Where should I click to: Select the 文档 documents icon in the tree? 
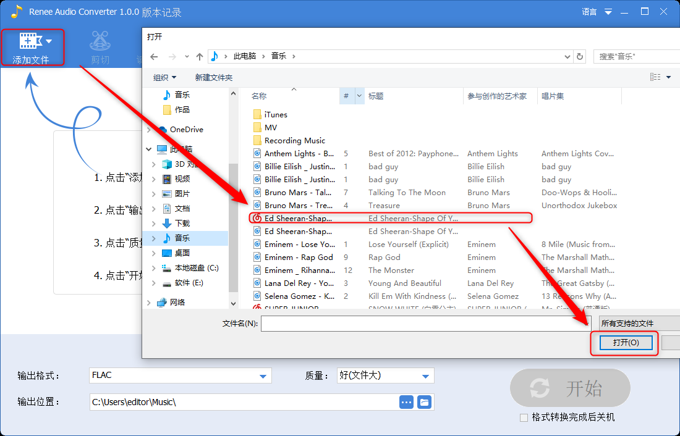(166, 209)
